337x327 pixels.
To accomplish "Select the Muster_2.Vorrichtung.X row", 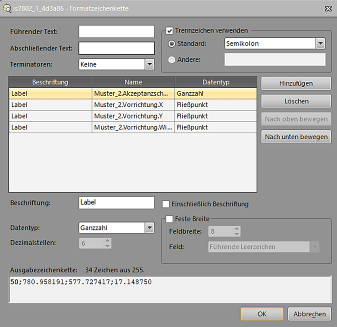I will point(133,104).
